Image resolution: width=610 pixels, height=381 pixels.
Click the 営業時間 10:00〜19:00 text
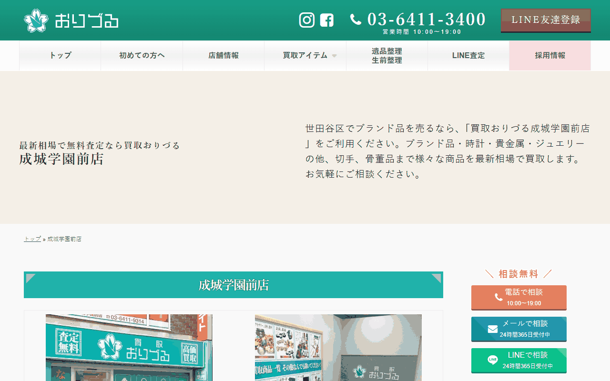(x=422, y=32)
